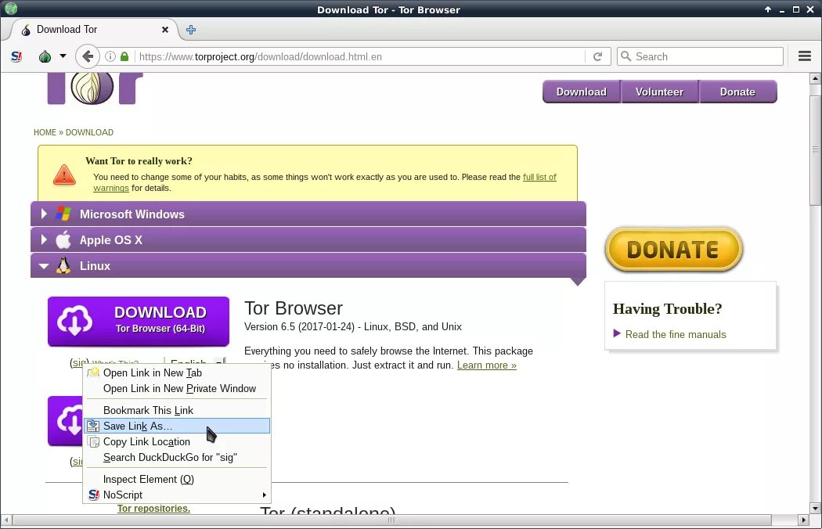Click the Tor repositories link
The height and width of the screenshot is (529, 822).
pos(153,509)
